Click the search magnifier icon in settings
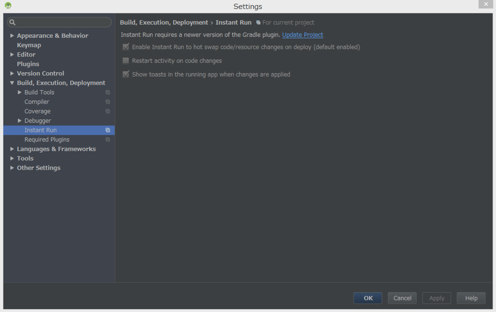This screenshot has height=312, width=496. click(x=12, y=22)
